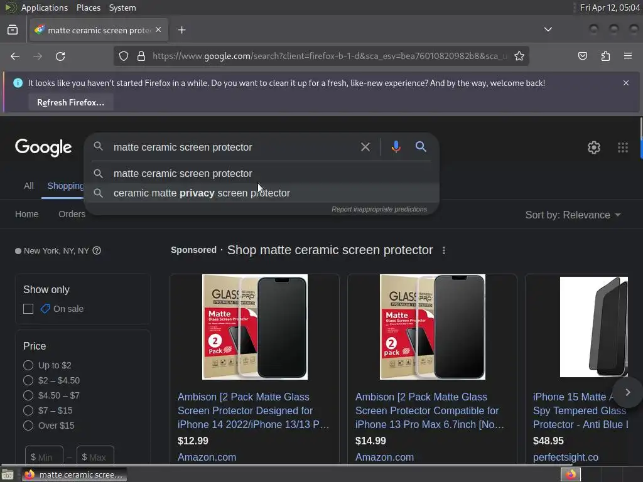Choose the $4.50 – $7 price range
The height and width of the screenshot is (482, 643).
[28, 395]
